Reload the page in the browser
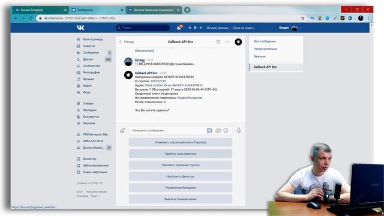 click(31, 18)
